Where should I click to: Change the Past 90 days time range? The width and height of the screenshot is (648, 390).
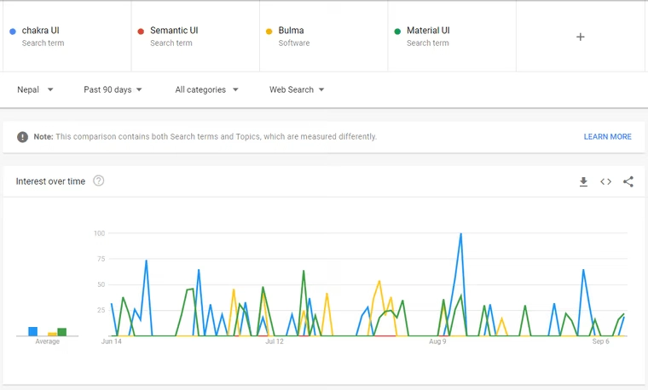click(x=113, y=89)
